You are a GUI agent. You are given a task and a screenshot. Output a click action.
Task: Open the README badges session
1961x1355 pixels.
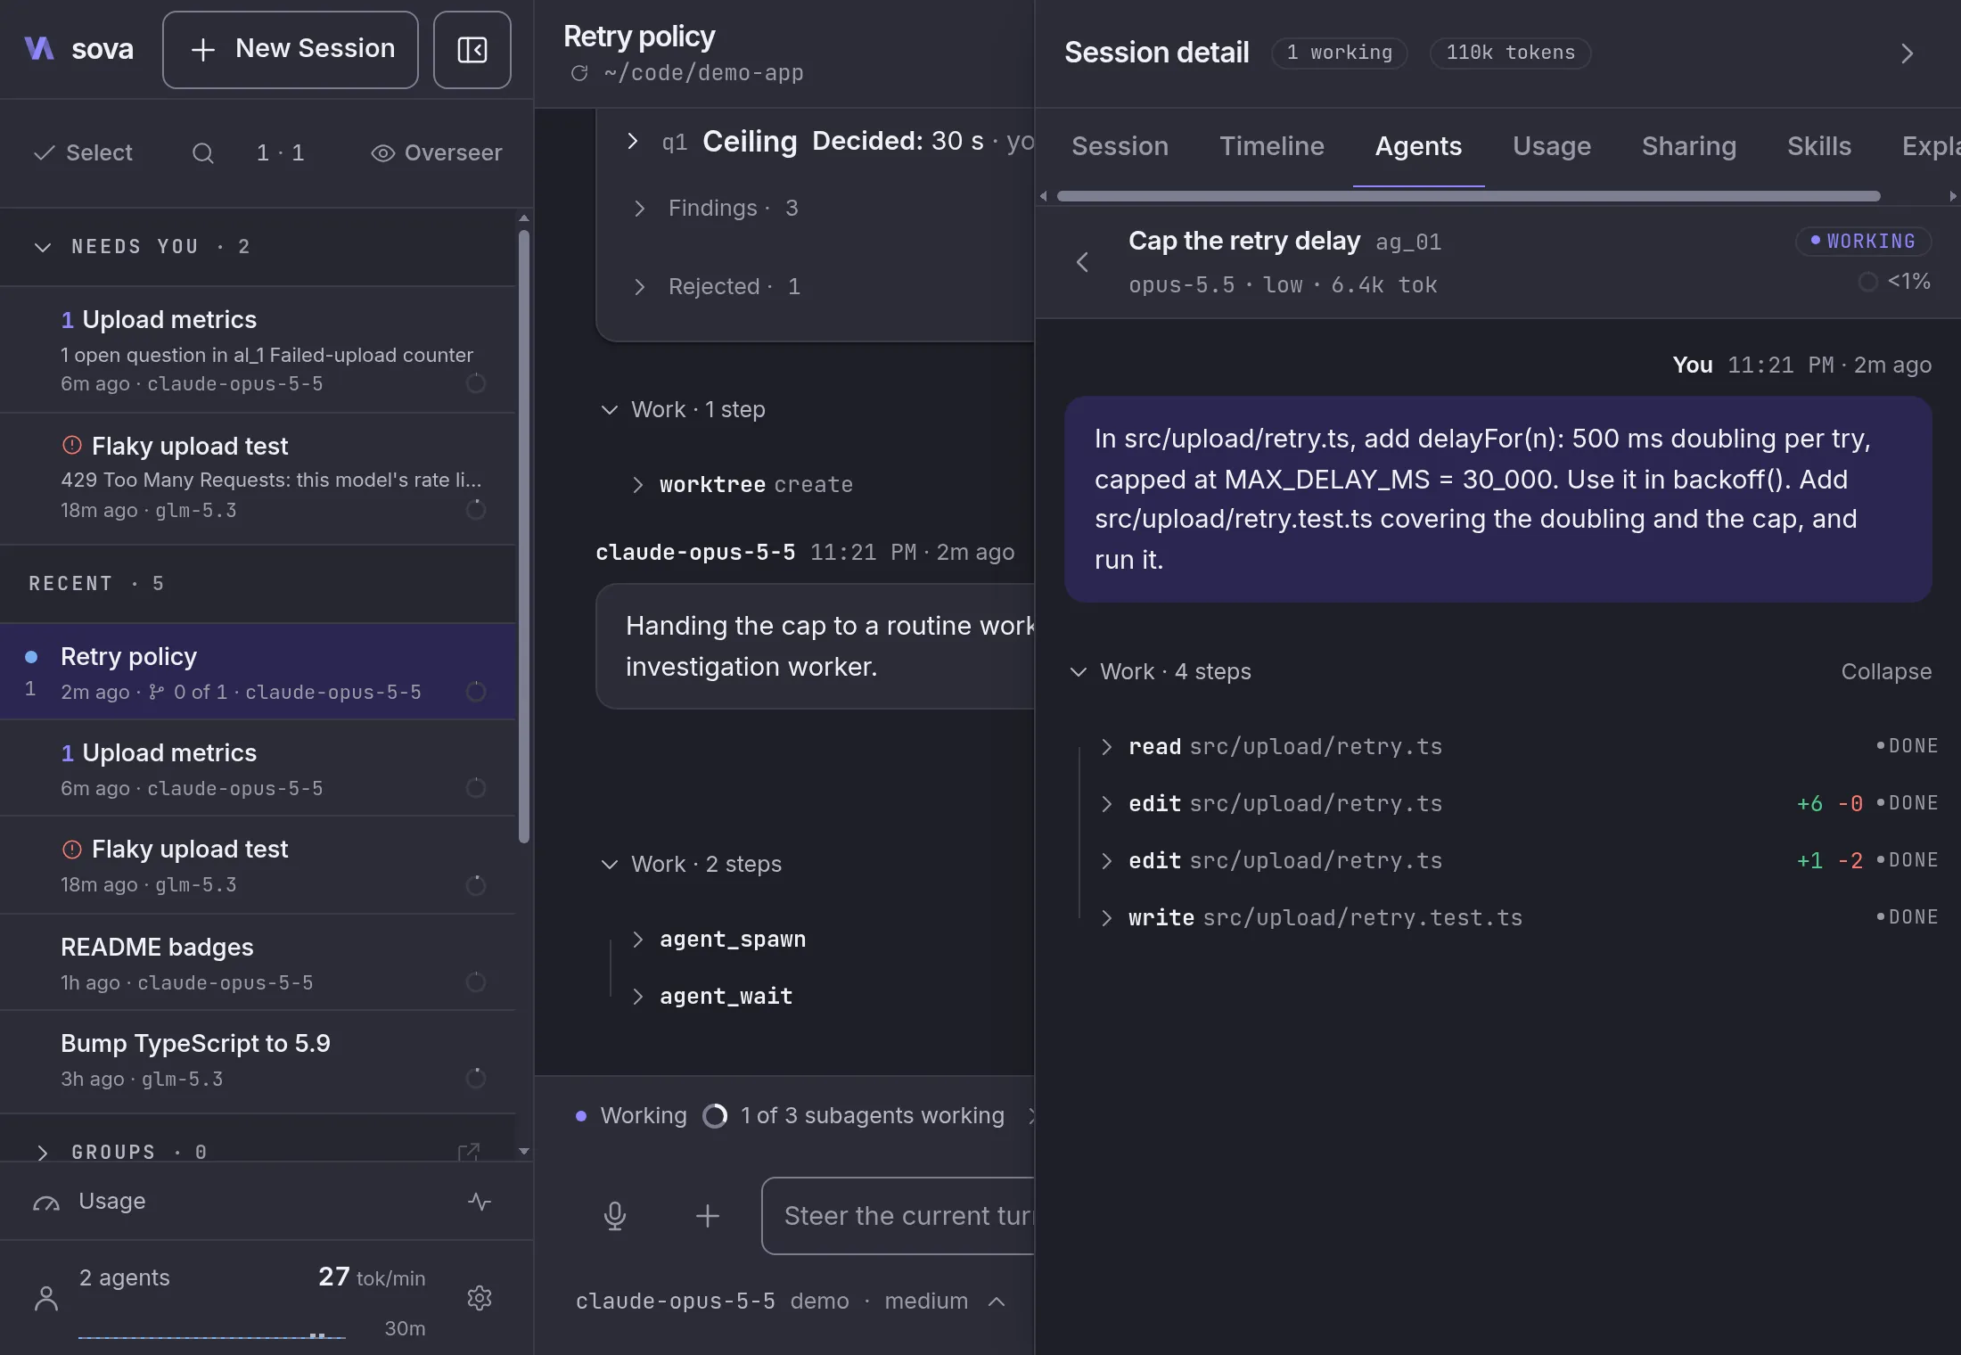[x=258, y=963]
